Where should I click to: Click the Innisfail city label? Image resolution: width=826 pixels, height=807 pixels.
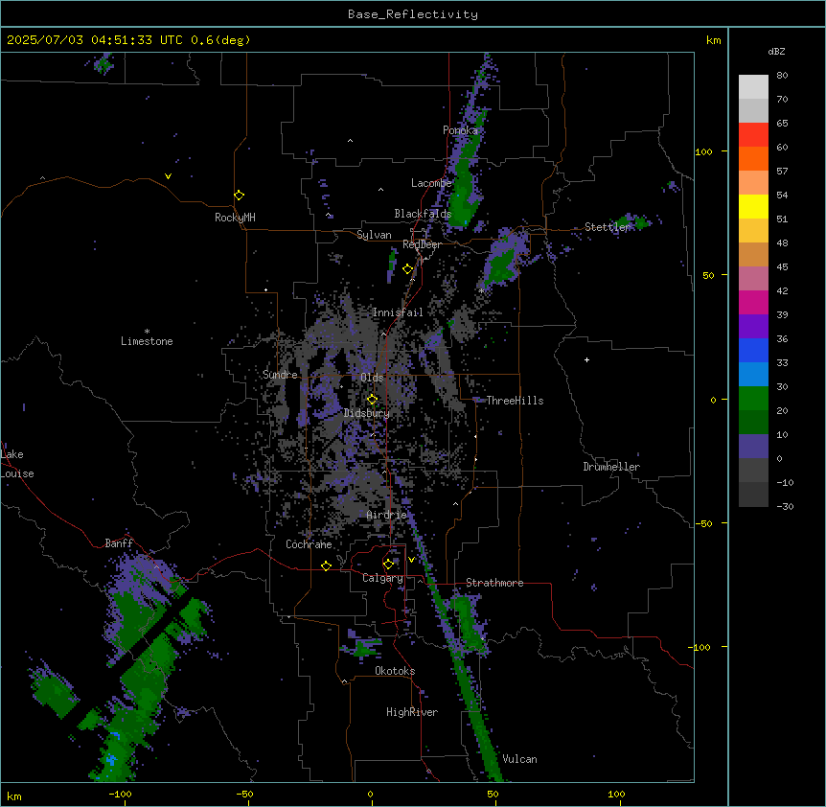coord(398,312)
